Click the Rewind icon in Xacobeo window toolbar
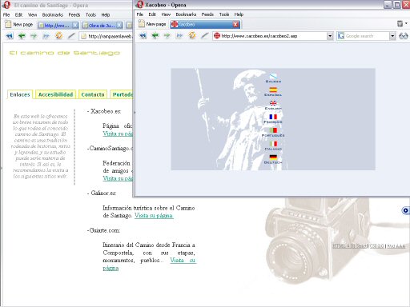 [x=143, y=35]
